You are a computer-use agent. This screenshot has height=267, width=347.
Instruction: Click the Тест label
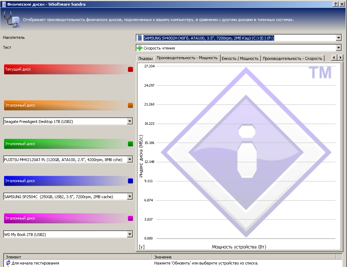pyautogui.click(x=7, y=47)
